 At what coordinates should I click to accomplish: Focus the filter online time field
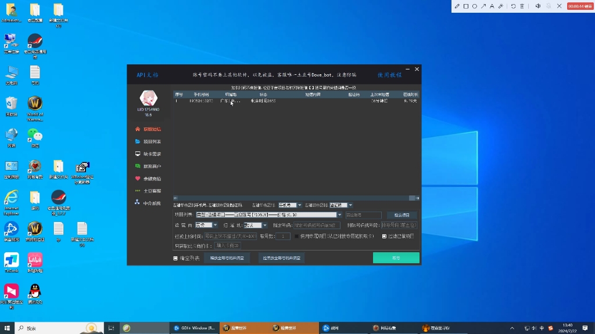click(231, 237)
